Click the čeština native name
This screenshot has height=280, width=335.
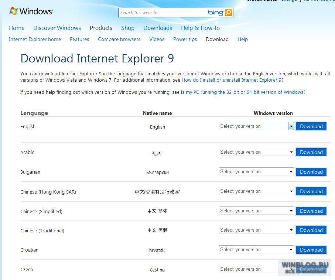pos(157,270)
